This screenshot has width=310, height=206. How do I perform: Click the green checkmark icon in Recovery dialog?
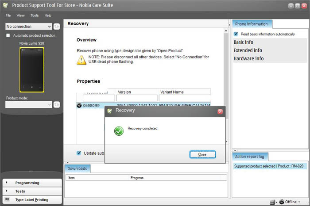[x=119, y=131]
